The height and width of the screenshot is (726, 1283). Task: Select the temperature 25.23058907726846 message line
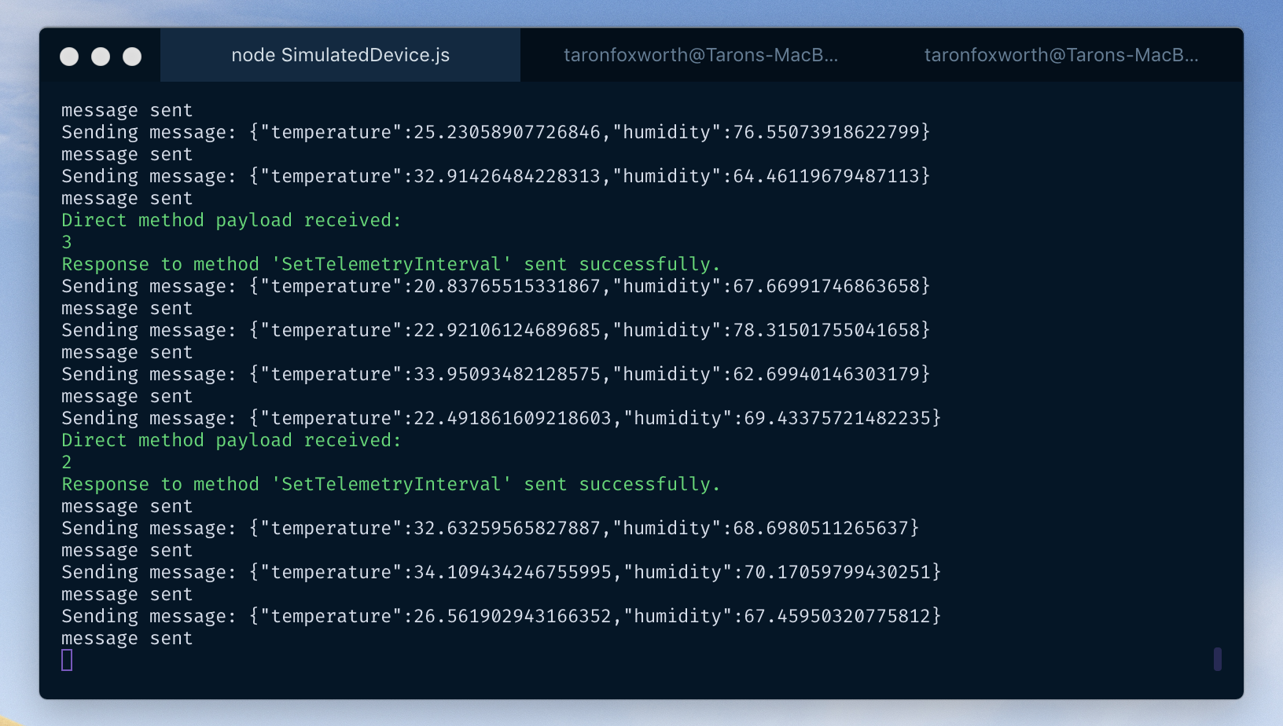[495, 132]
